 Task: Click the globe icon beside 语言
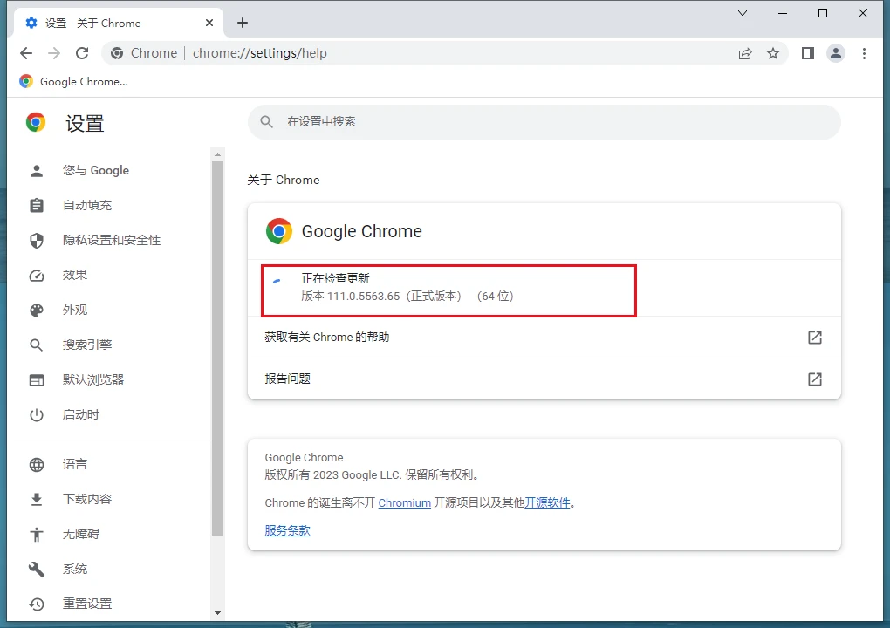point(37,465)
